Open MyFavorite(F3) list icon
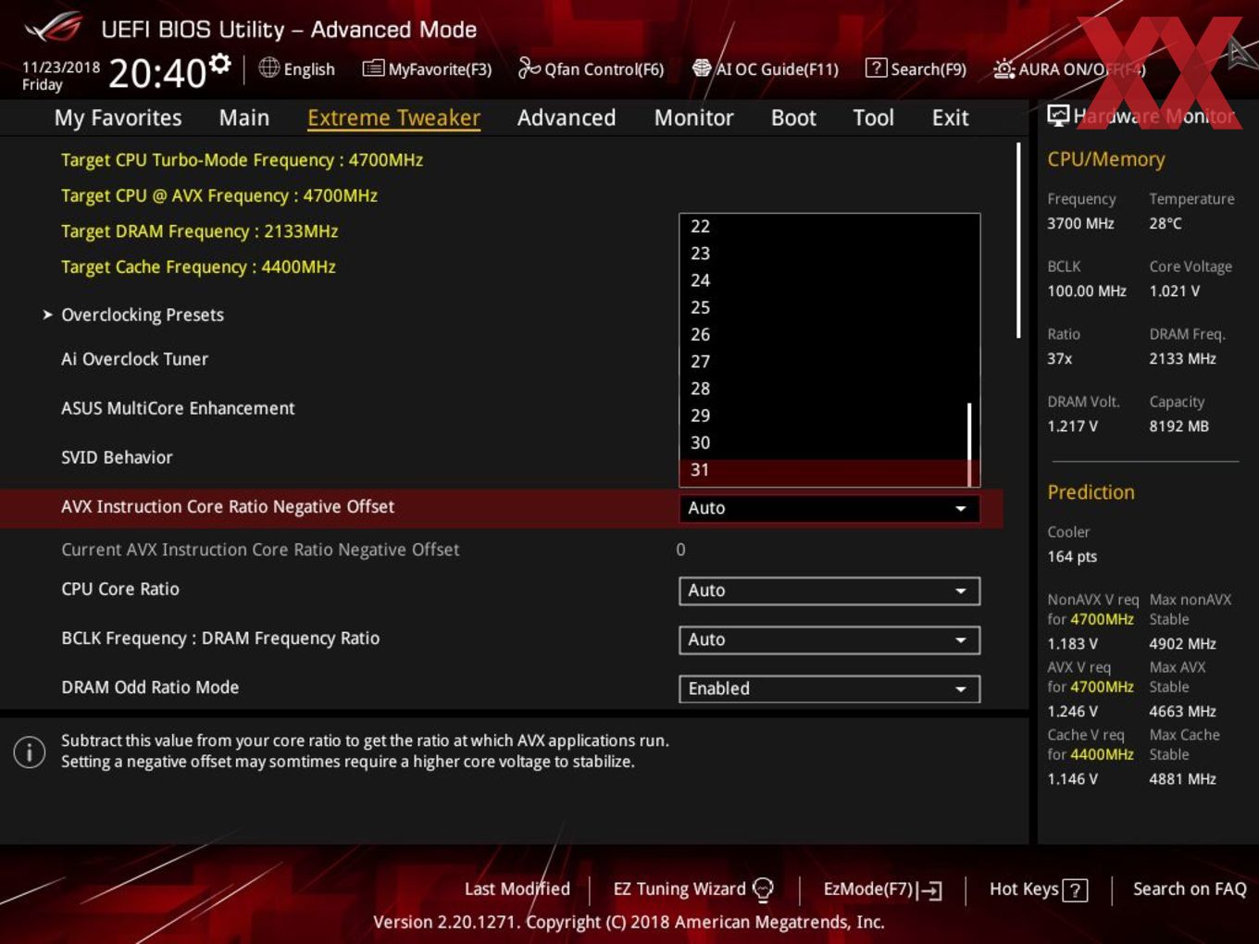Viewport: 1259px width, 944px height. point(373,68)
